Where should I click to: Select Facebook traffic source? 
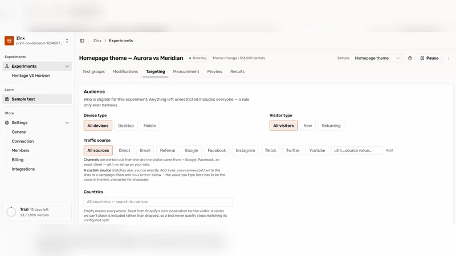pyautogui.click(x=217, y=150)
